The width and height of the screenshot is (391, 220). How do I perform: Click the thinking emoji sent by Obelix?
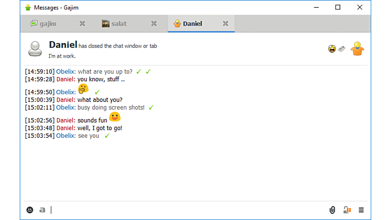click(83, 89)
